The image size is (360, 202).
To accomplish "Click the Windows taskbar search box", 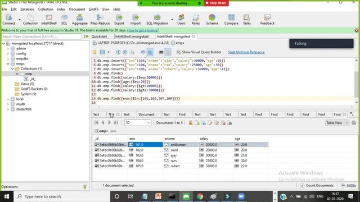I will [61, 196].
